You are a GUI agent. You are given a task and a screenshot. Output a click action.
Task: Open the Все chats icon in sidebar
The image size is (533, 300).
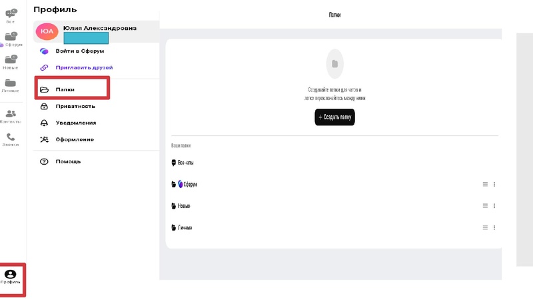tap(11, 15)
